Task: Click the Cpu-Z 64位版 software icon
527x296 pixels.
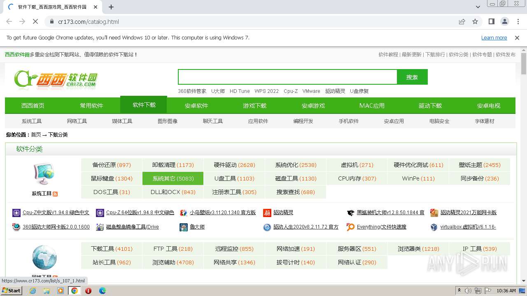Action: pos(100,213)
